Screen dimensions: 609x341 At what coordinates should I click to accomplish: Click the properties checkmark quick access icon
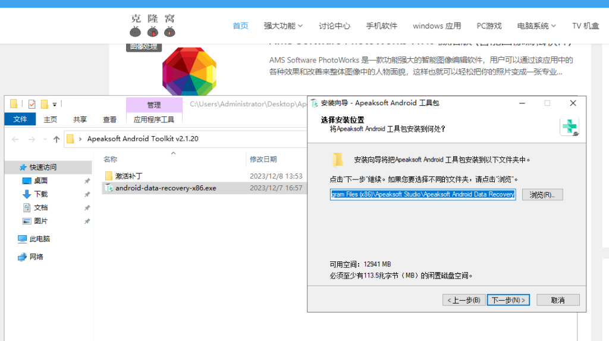(32, 104)
